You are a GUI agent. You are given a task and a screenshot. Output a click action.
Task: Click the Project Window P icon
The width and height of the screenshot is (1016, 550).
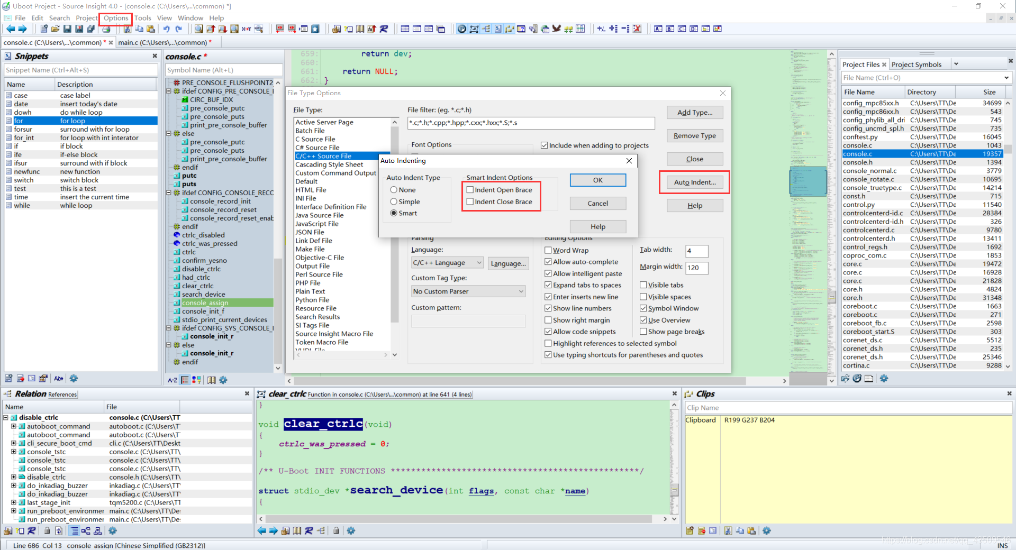pyautogui.click(x=462, y=29)
